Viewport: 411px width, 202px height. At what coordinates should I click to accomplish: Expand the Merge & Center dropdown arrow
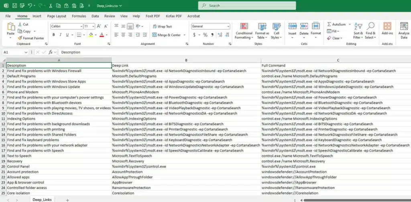tap(184, 35)
